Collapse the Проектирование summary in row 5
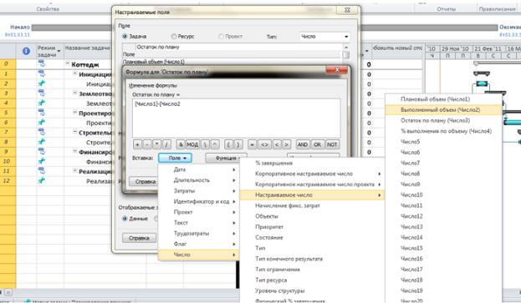Screen dimensions: 521x303 click(75, 113)
